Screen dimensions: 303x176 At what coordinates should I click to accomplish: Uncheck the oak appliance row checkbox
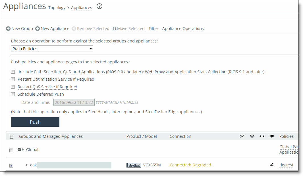(x=11, y=166)
